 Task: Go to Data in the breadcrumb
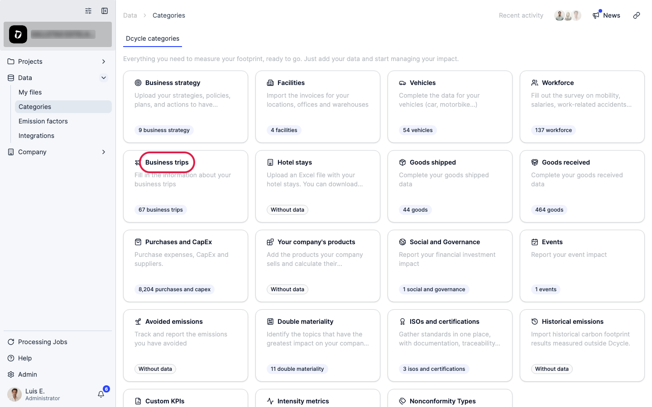click(130, 15)
